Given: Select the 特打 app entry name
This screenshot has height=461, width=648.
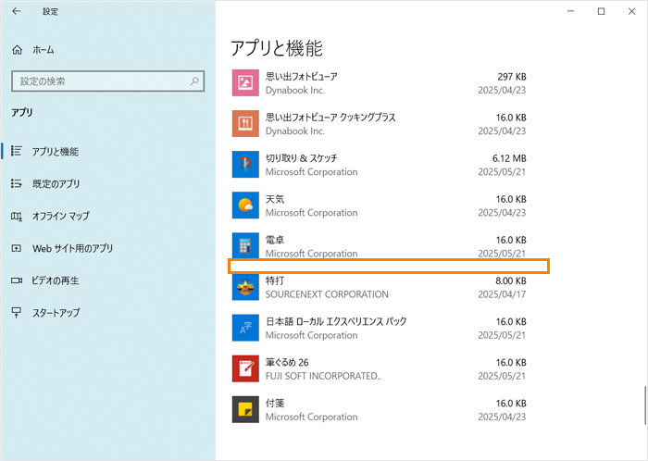Looking at the screenshot, I should pos(275,280).
